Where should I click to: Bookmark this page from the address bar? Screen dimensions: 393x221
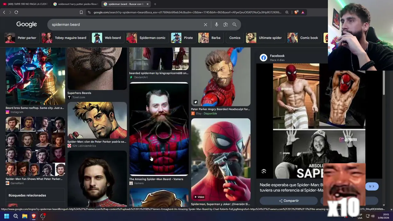(x=81, y=12)
